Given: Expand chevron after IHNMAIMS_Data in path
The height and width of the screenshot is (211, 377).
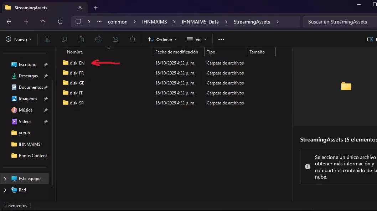Looking at the screenshot, I should (226, 22).
